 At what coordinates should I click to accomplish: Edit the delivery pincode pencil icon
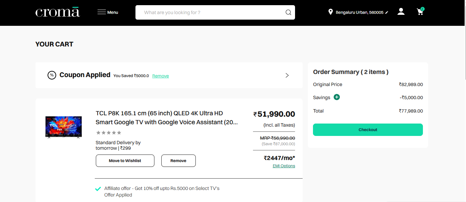pyautogui.click(x=387, y=13)
